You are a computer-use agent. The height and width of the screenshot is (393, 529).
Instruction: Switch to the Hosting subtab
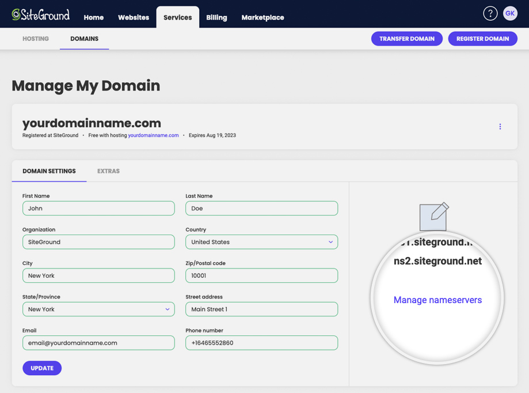click(36, 39)
